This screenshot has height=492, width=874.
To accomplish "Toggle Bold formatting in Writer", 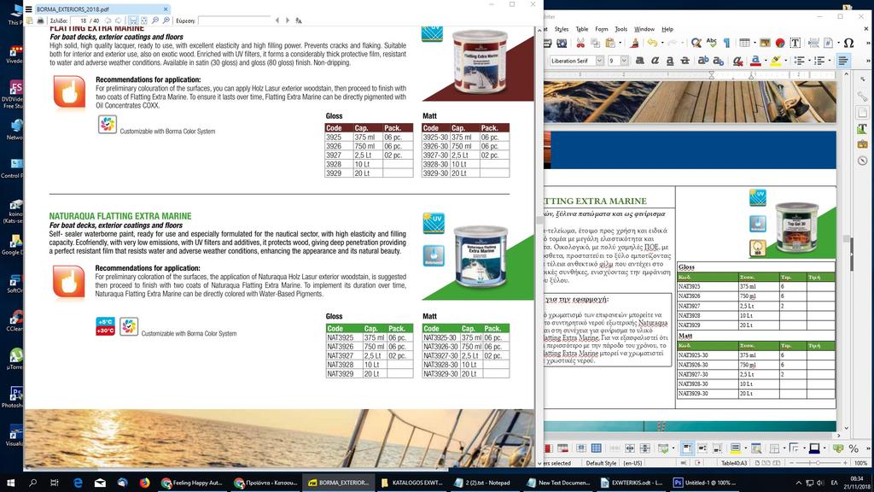I will click(640, 61).
